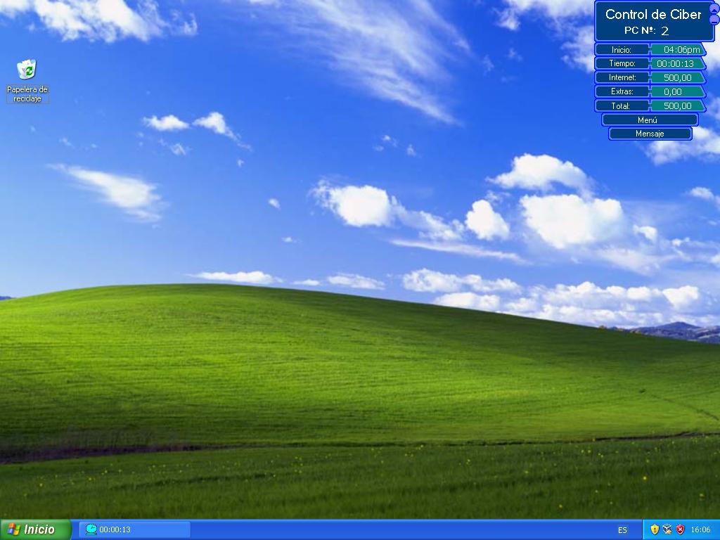Open the Menú button in Control de Ciber
Screen dimensions: 720x540
click(649, 120)
